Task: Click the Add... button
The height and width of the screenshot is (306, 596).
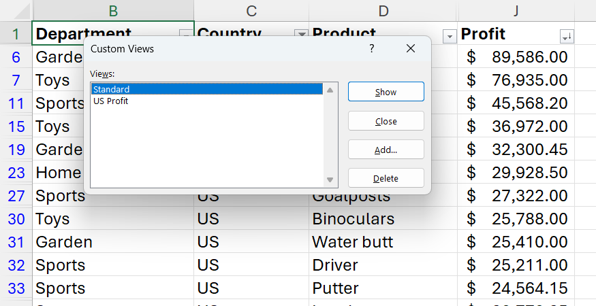Action: [x=386, y=150]
